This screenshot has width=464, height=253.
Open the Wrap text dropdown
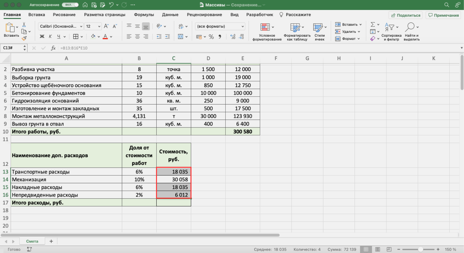pyautogui.click(x=187, y=26)
